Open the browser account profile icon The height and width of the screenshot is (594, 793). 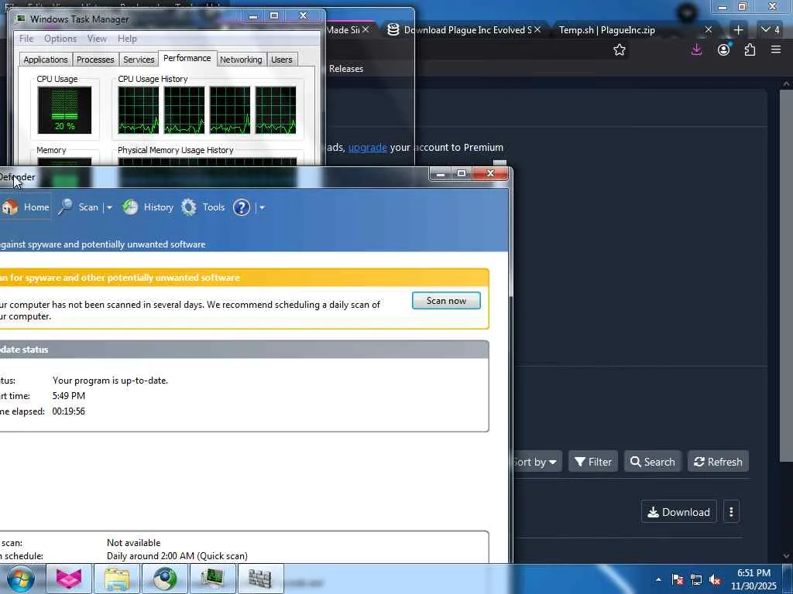[724, 49]
